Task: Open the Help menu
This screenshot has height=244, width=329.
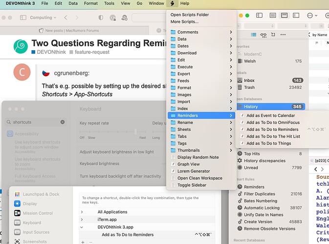Action: click(x=185, y=3)
